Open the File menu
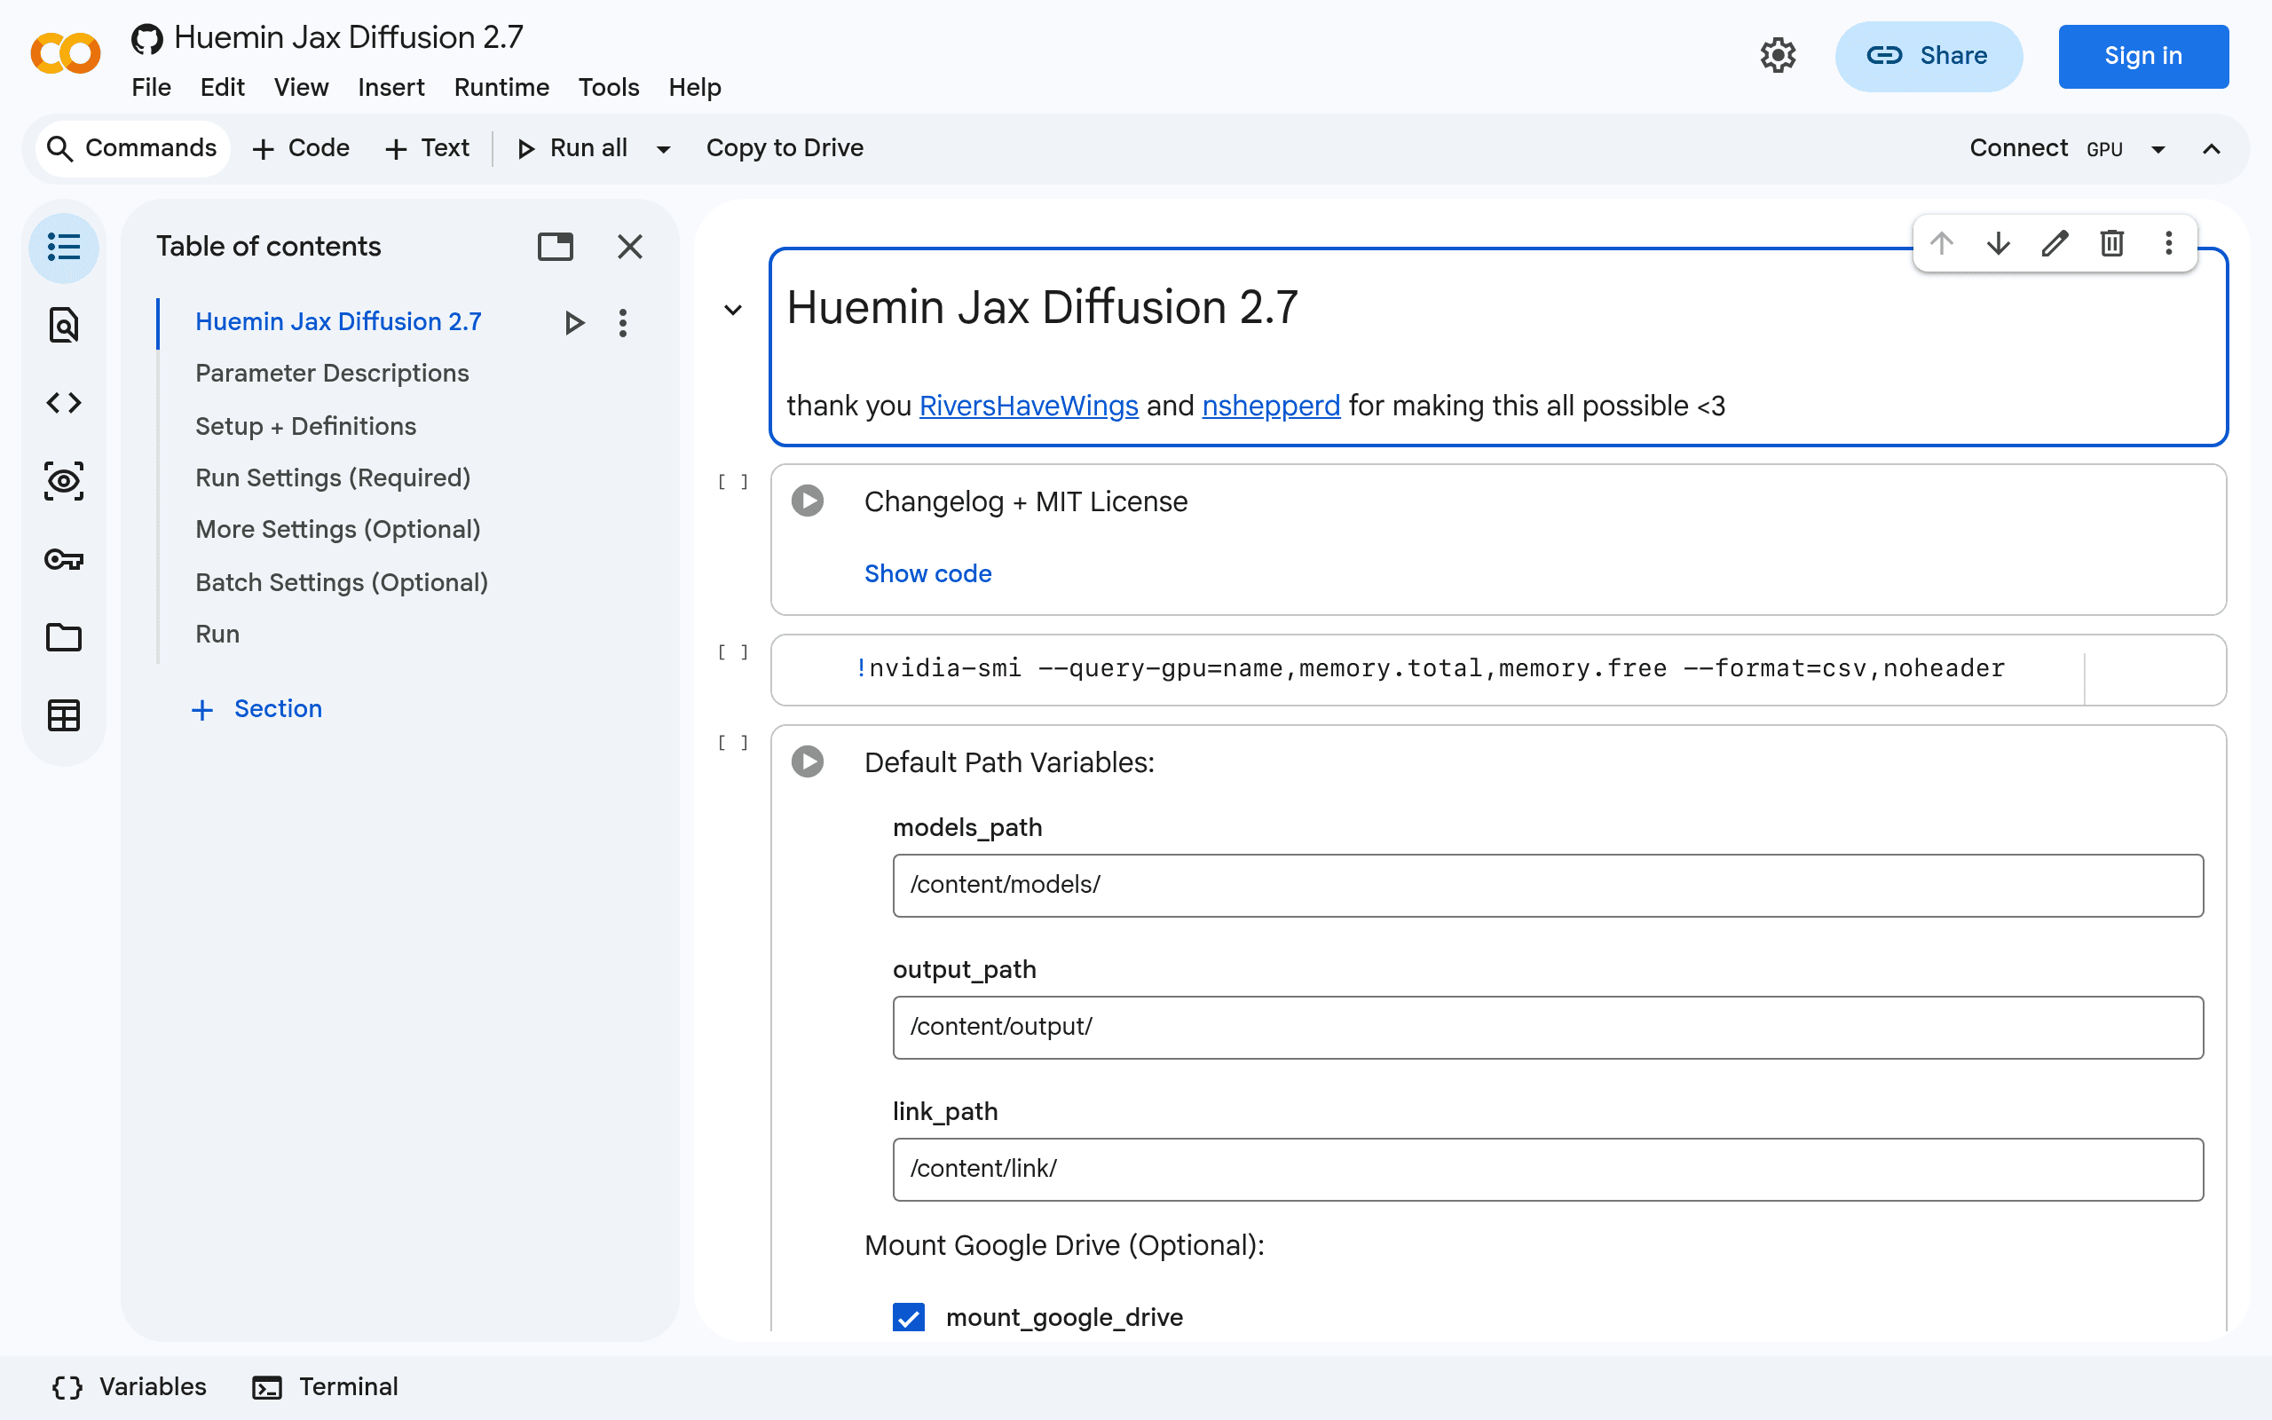2272x1420 pixels. (151, 87)
